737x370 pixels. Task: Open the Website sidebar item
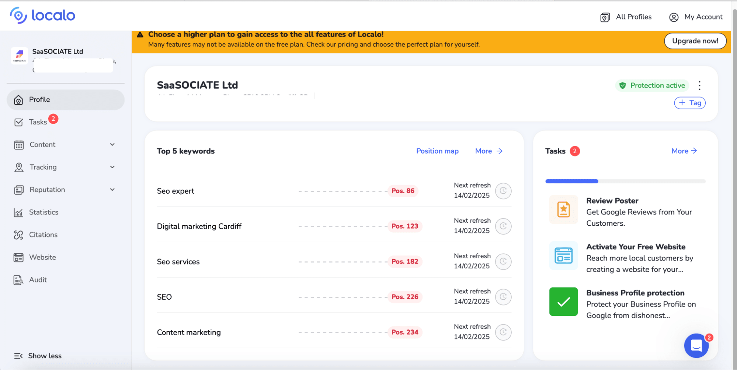click(66, 257)
